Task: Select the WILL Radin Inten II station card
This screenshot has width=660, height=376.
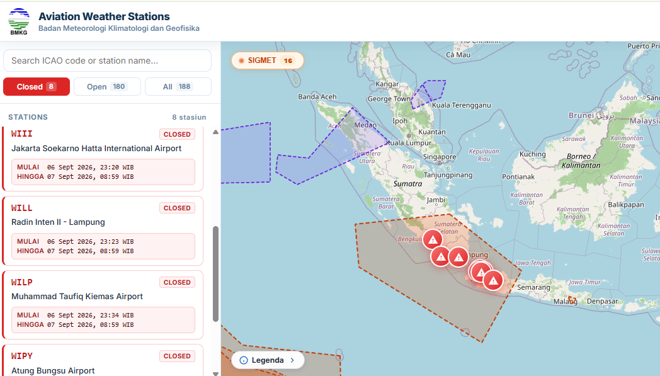Action: 103,231
